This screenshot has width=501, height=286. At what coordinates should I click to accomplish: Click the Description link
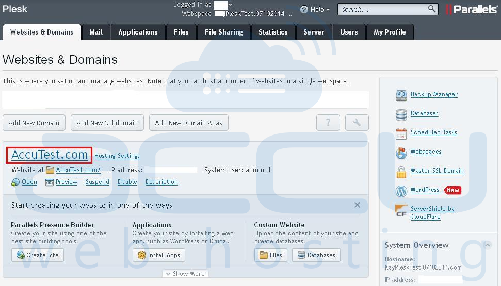pyautogui.click(x=161, y=182)
